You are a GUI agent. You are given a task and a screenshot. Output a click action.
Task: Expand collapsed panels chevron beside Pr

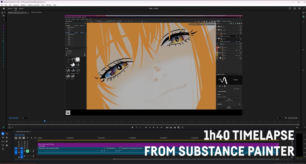[5, 12]
